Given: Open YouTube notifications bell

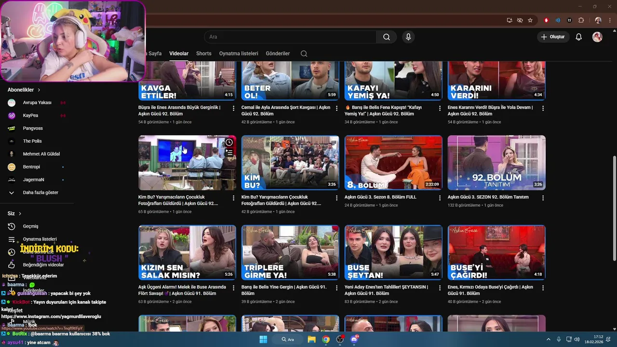Looking at the screenshot, I should [579, 37].
